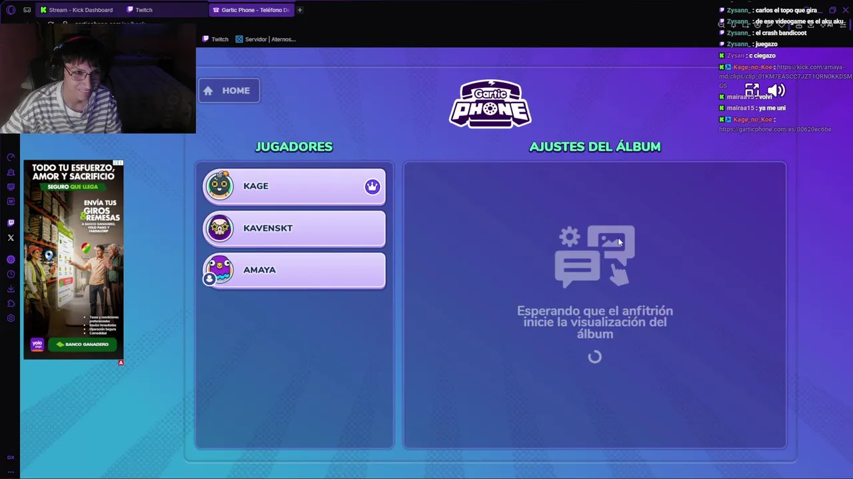Open settings gear in the sidebar

[x=11, y=318]
